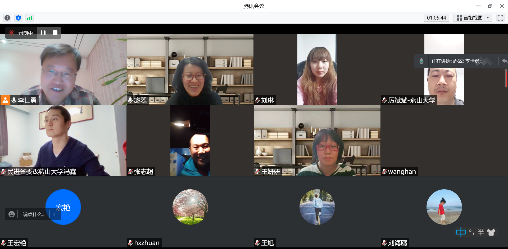Image resolution: width=508 pixels, height=249 pixels.
Task: Click the emoji smiley icon in chat
Action: click(11, 214)
